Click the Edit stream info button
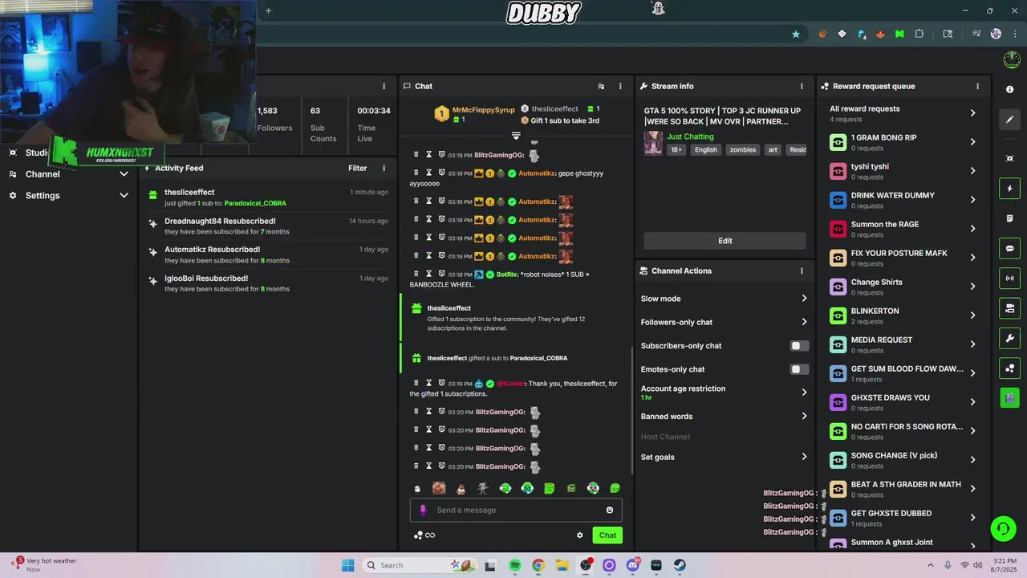 coord(725,241)
